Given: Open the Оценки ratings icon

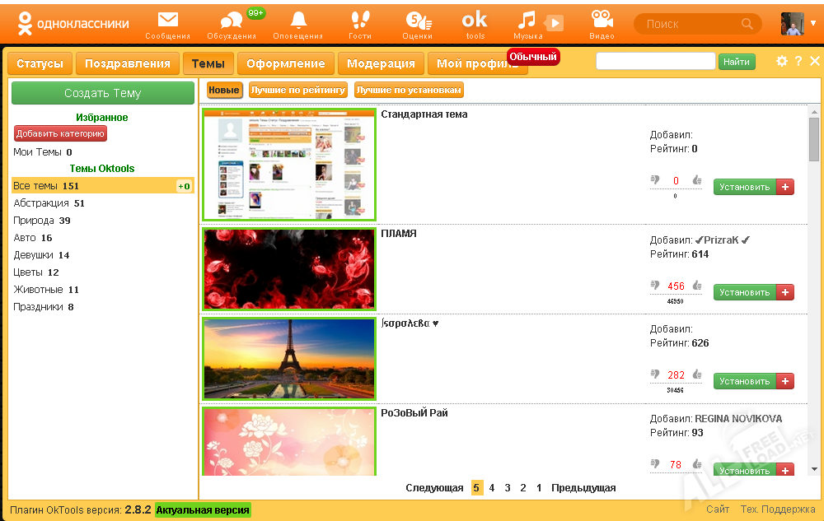Looking at the screenshot, I should coord(418,21).
